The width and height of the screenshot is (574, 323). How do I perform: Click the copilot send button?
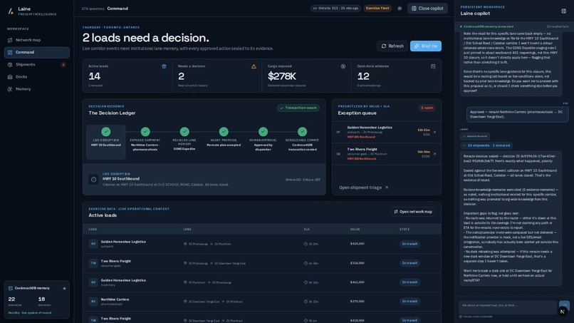click(x=564, y=305)
